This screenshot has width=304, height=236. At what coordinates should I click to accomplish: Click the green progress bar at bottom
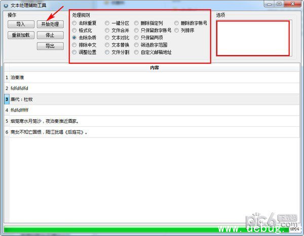[147, 230]
